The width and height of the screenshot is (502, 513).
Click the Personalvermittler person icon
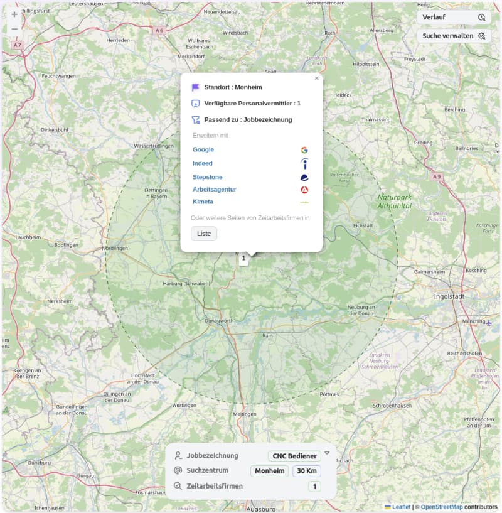point(195,103)
